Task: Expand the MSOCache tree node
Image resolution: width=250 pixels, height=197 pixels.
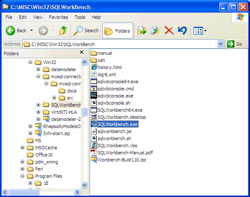Action: 23,148
